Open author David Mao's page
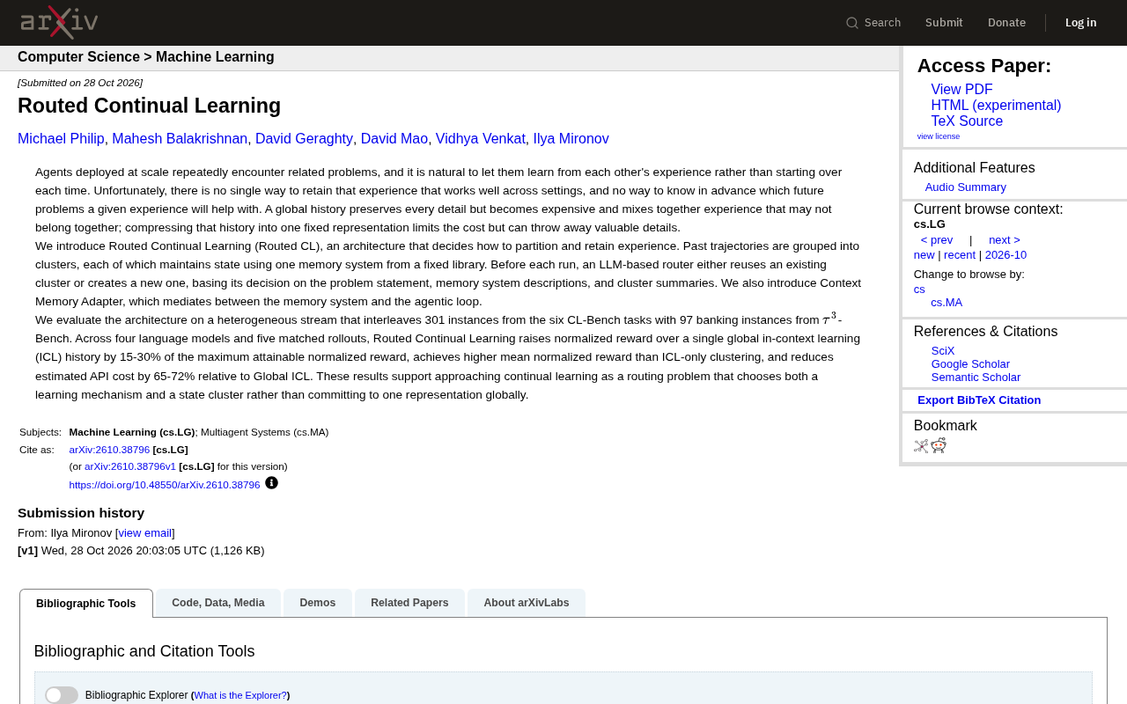The height and width of the screenshot is (704, 1127). click(x=394, y=139)
